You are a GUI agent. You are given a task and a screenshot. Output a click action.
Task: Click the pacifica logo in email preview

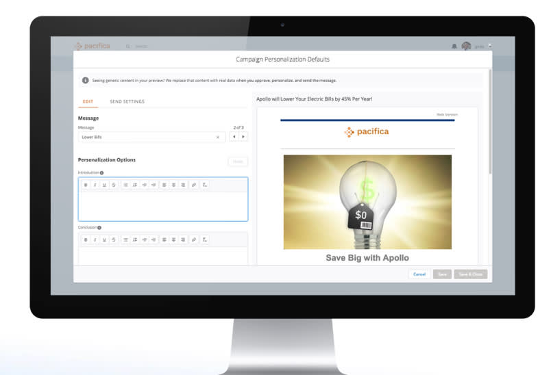point(367,132)
